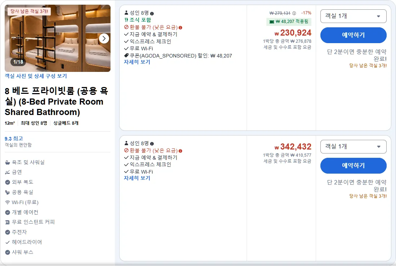Click the 조식 포함 label

[x=140, y=20]
